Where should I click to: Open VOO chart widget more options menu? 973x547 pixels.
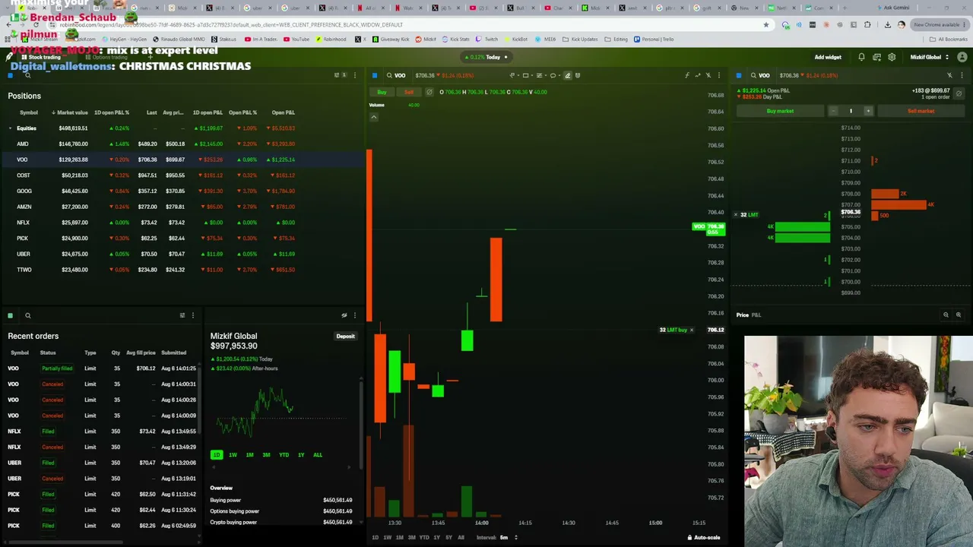pyautogui.click(x=718, y=75)
